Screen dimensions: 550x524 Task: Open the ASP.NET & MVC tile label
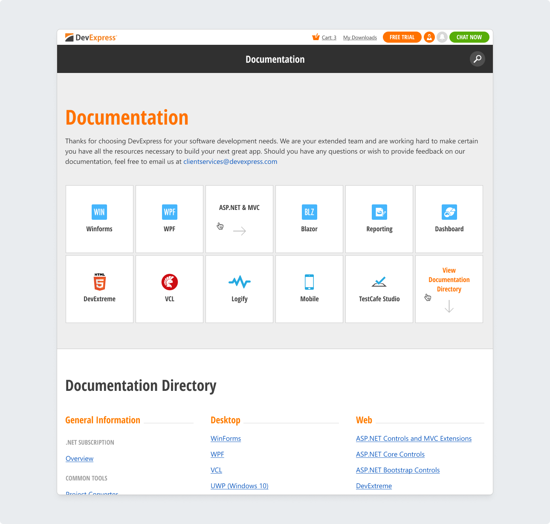point(239,208)
